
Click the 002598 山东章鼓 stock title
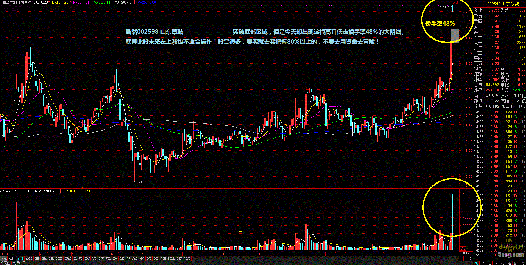(503, 4)
